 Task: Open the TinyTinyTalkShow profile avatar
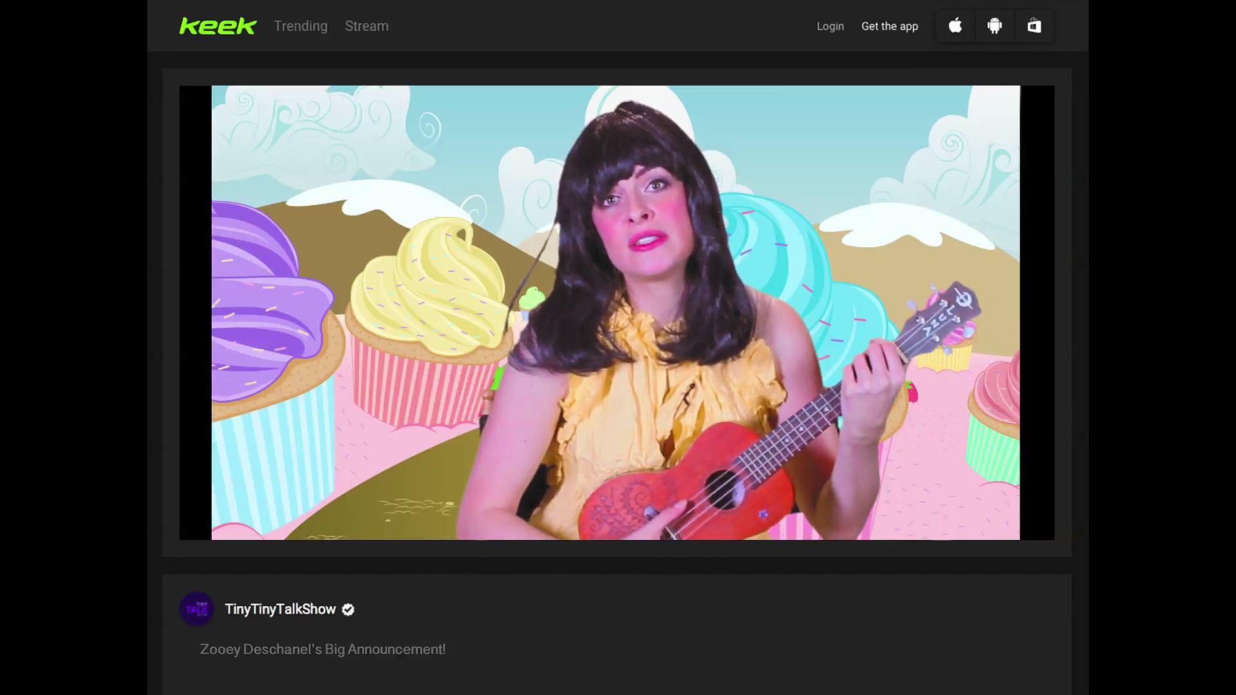pos(196,609)
